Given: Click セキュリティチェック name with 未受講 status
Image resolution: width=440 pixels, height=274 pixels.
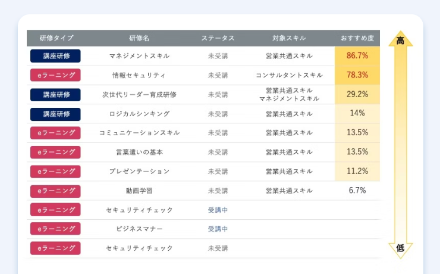Looking at the screenshot, I should click(x=139, y=248).
